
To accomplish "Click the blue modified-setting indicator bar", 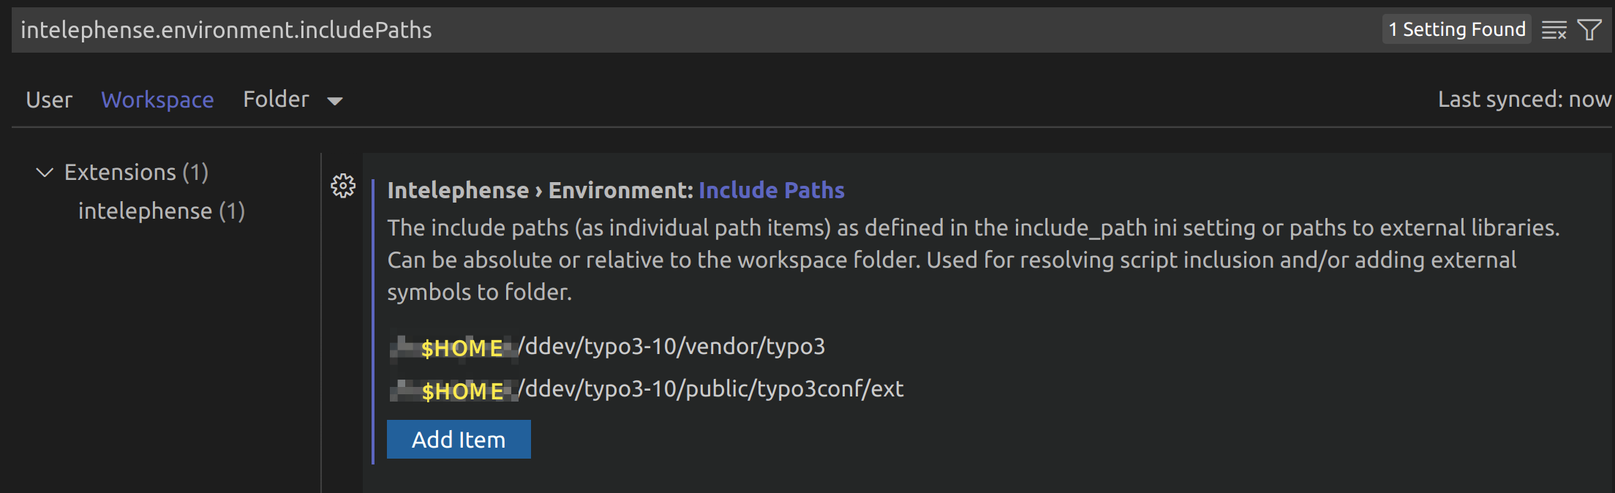I will (x=373, y=322).
